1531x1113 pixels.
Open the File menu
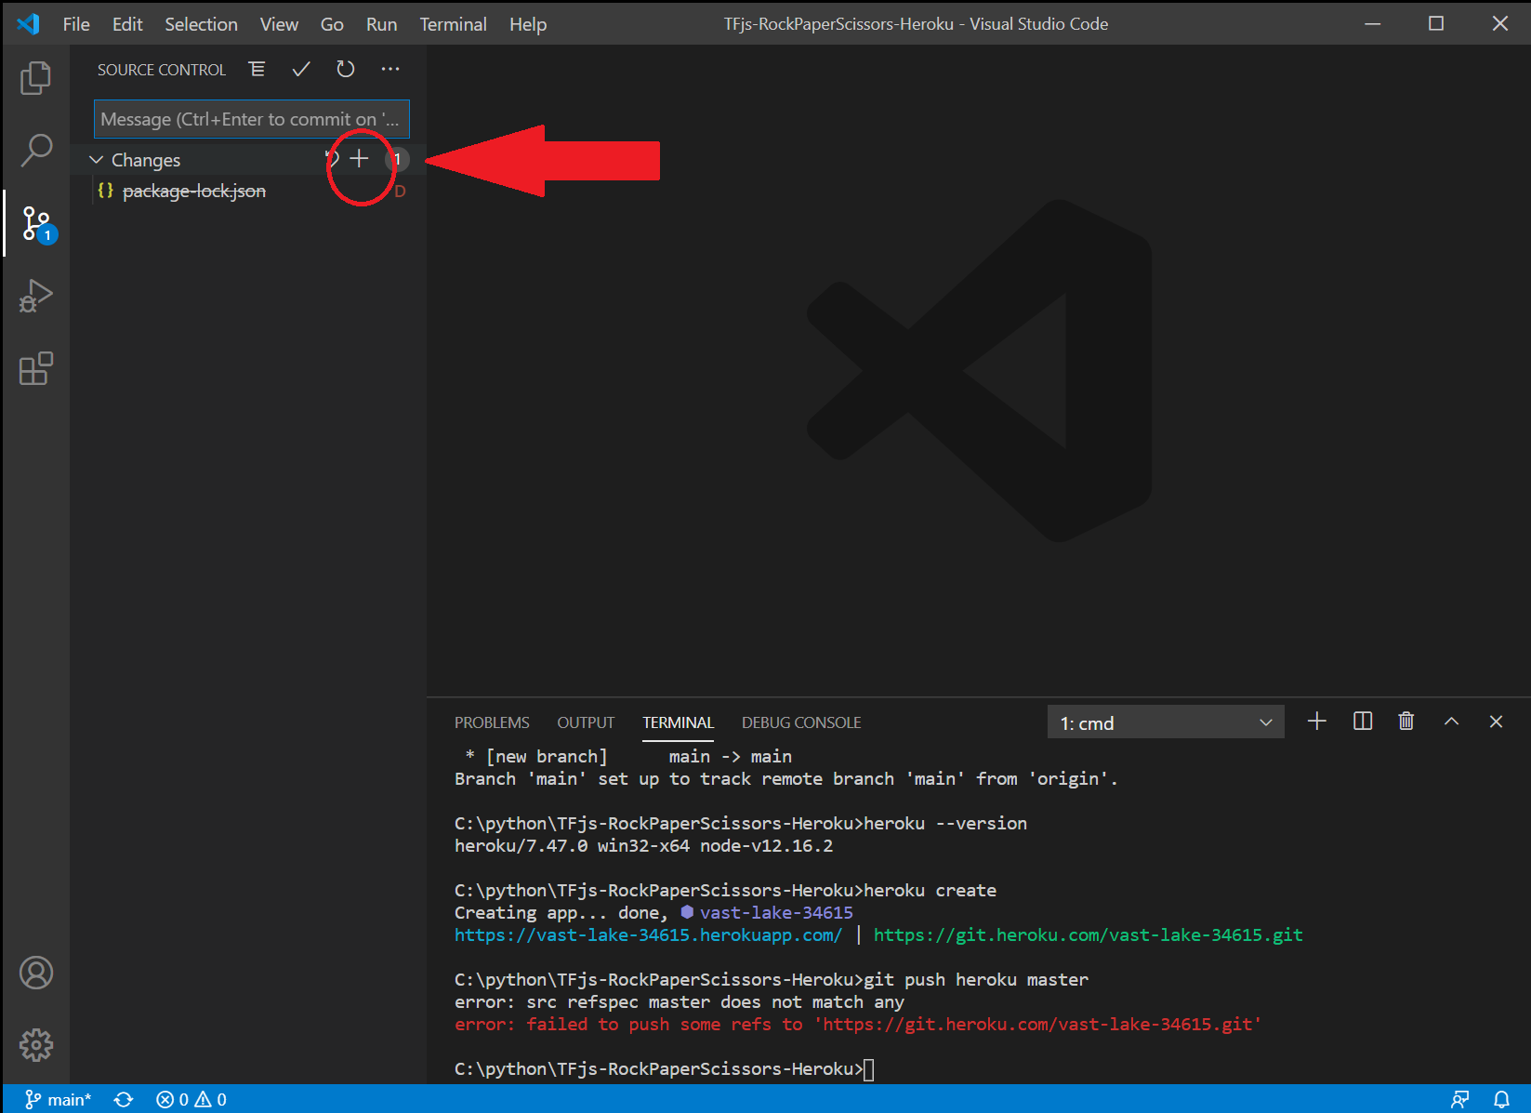76,24
